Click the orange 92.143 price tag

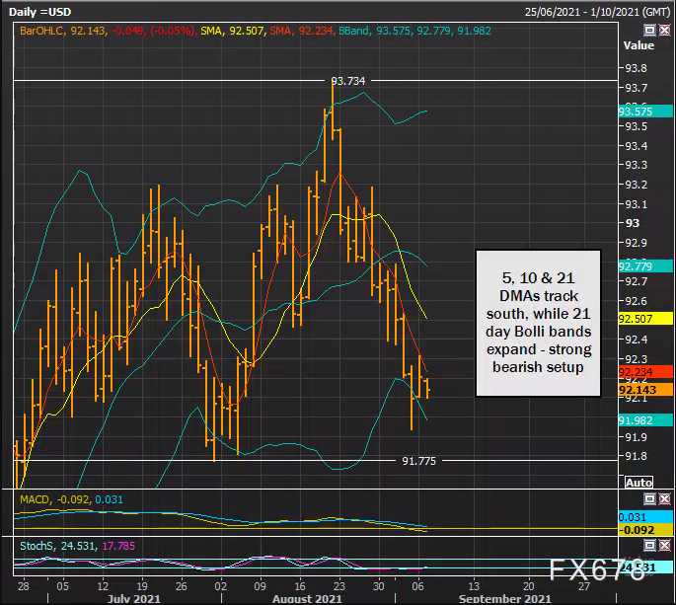(x=644, y=390)
